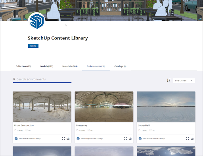Viewport: 203px width, 156px height.
Task: Select the Environments (18) tab
Action: 96,66
